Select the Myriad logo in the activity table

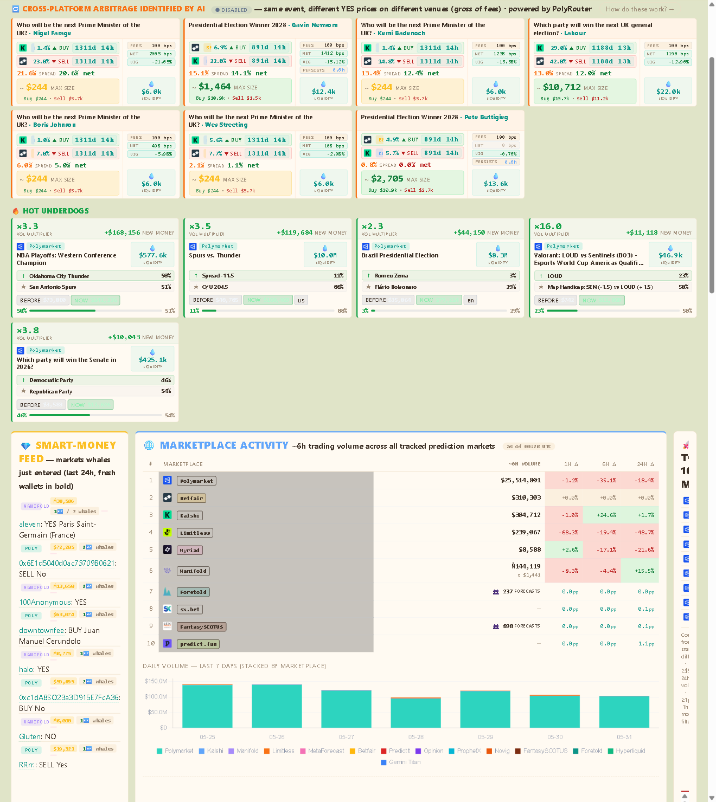pyautogui.click(x=167, y=550)
